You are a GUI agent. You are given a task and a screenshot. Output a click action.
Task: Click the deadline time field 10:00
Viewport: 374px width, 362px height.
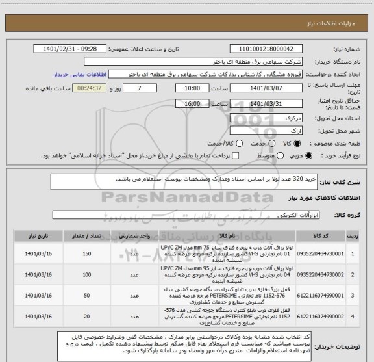point(192,88)
